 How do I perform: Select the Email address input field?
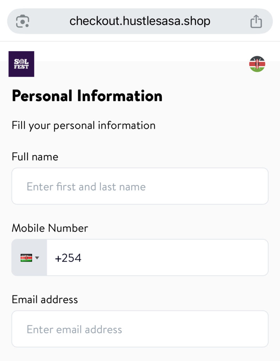point(140,329)
